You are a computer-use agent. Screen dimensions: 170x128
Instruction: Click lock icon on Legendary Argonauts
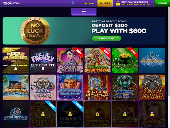[x=97, y=114]
